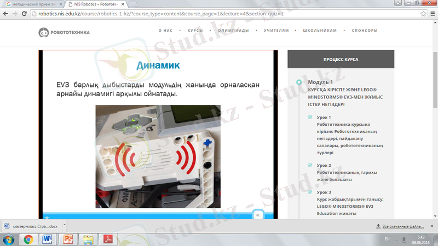Click the Робототехника robot logo

[43, 33]
